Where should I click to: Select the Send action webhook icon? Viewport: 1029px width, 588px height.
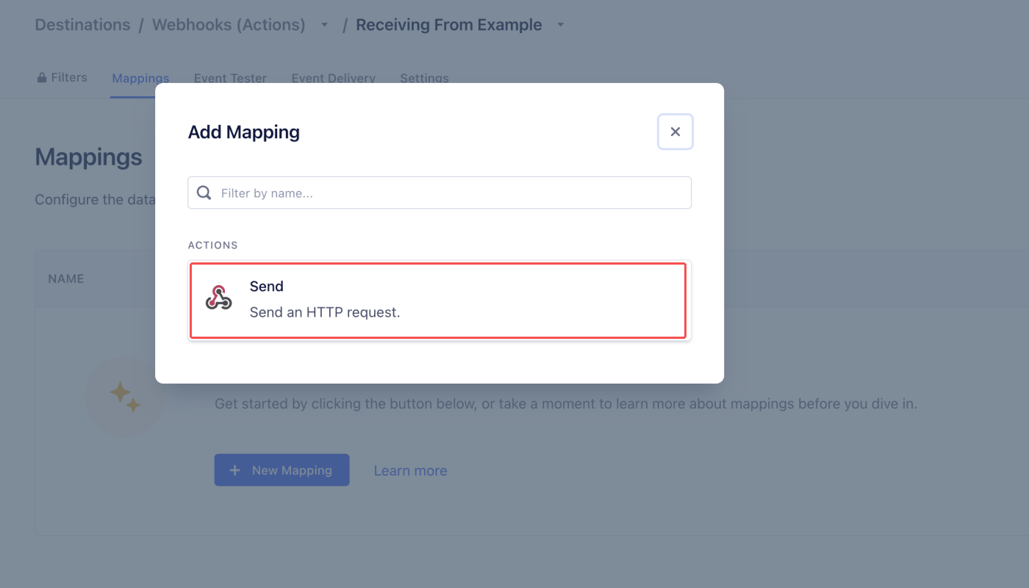click(218, 298)
